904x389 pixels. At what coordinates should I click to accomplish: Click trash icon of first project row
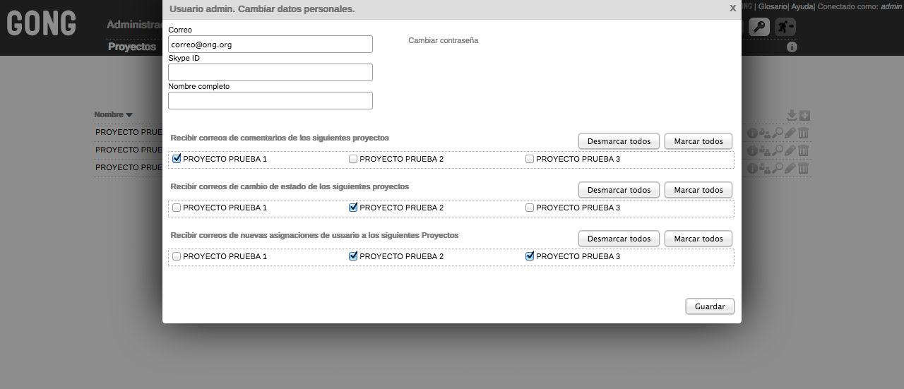[x=803, y=133]
